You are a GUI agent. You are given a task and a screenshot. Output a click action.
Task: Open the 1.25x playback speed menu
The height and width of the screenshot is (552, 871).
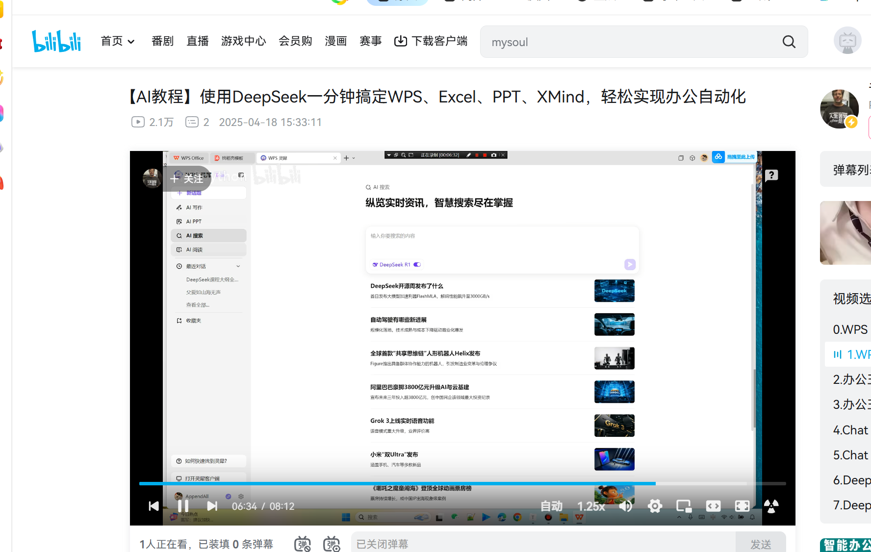point(590,506)
